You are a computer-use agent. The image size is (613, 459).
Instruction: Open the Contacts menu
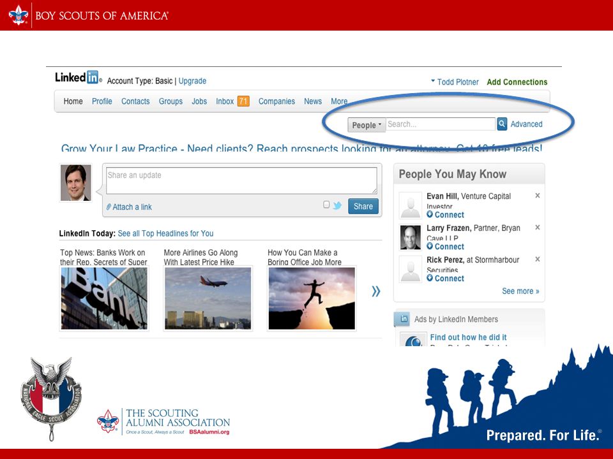[x=135, y=101]
